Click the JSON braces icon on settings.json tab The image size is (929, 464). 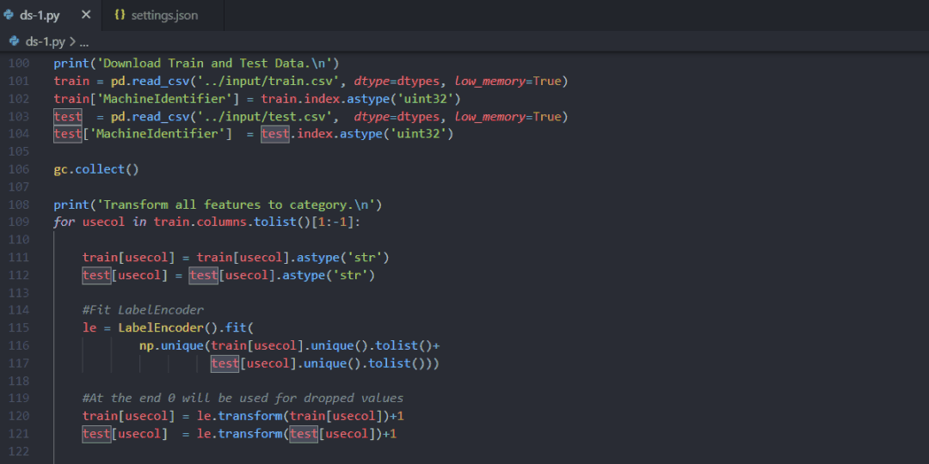pos(120,15)
